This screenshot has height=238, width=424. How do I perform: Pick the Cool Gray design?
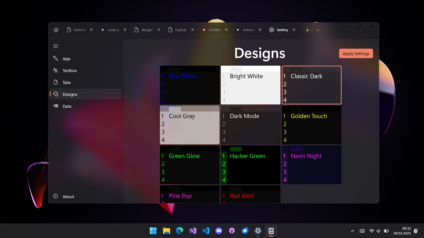coord(190,125)
